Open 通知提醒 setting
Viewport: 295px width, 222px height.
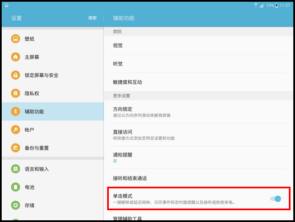pos(199,158)
